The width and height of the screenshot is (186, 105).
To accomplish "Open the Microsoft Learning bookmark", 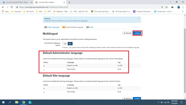I will [x=100, y=11].
